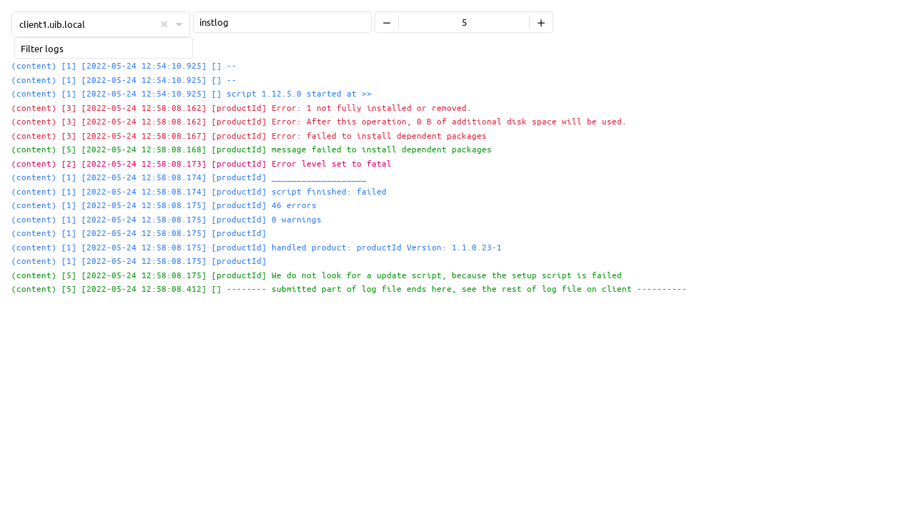Select line 'submitted part of log file ends here'
This screenshot has height=515, width=915.
pos(349,289)
